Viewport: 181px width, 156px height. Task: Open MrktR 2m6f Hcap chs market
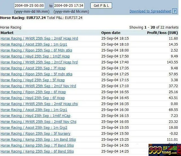click(x=39, y=104)
